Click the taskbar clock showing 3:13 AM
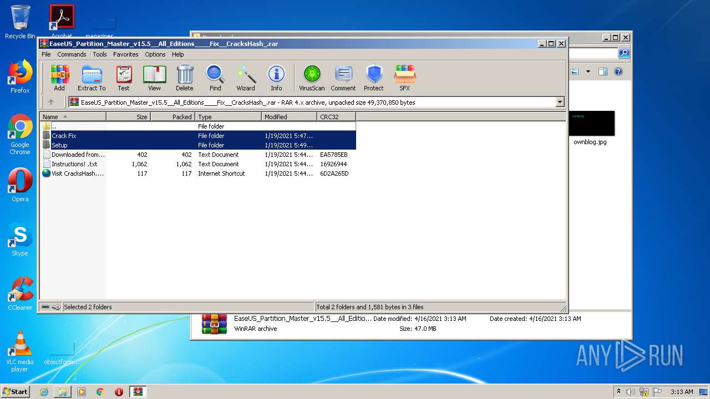This screenshot has height=399, width=710. (x=682, y=392)
